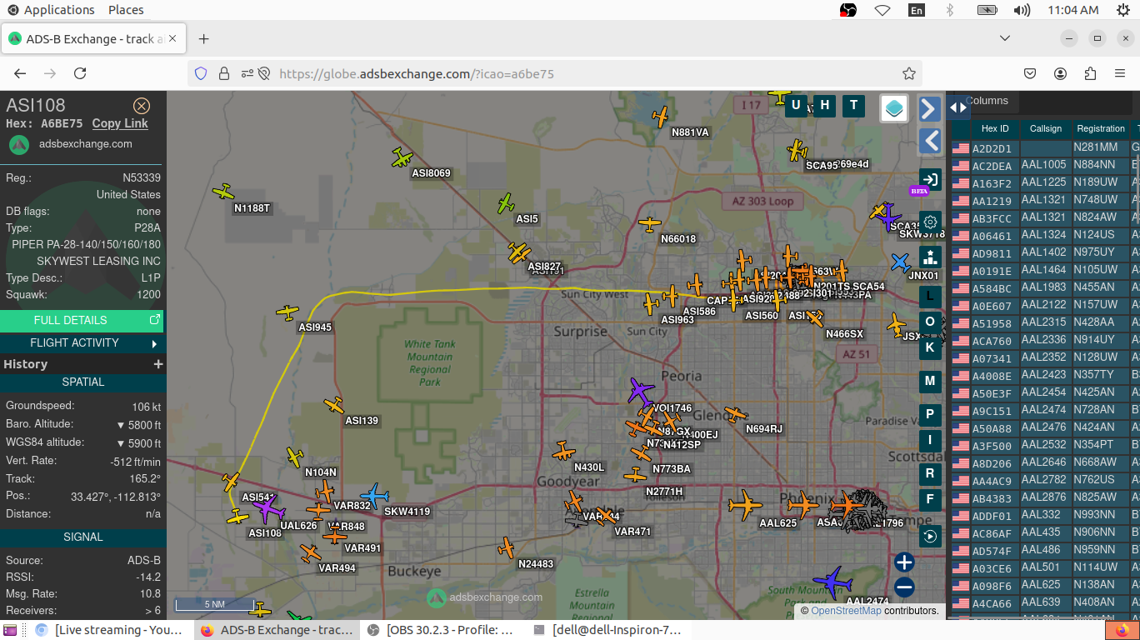The image size is (1140, 640).
Task: Click the Copy Link link
Action: [120, 123]
